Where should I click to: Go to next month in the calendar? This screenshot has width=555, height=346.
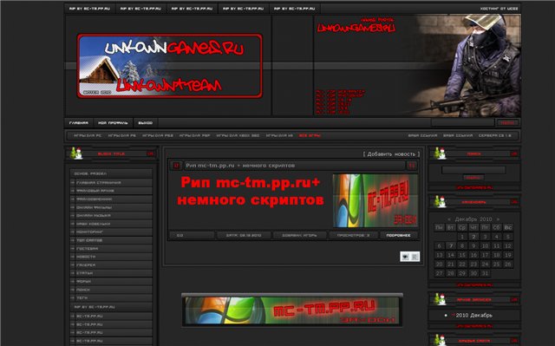click(498, 219)
